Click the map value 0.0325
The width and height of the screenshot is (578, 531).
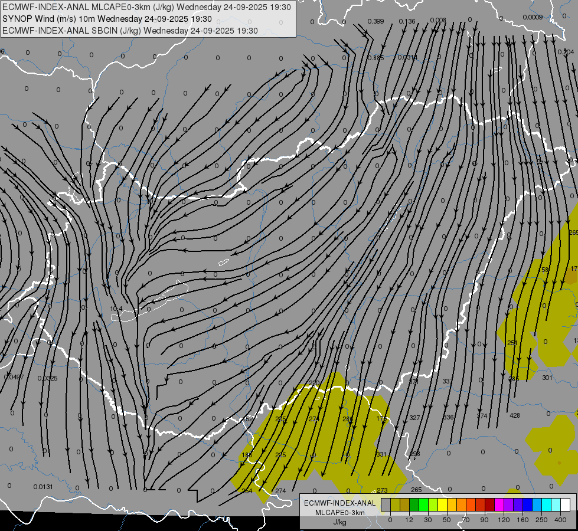[x=48, y=378]
